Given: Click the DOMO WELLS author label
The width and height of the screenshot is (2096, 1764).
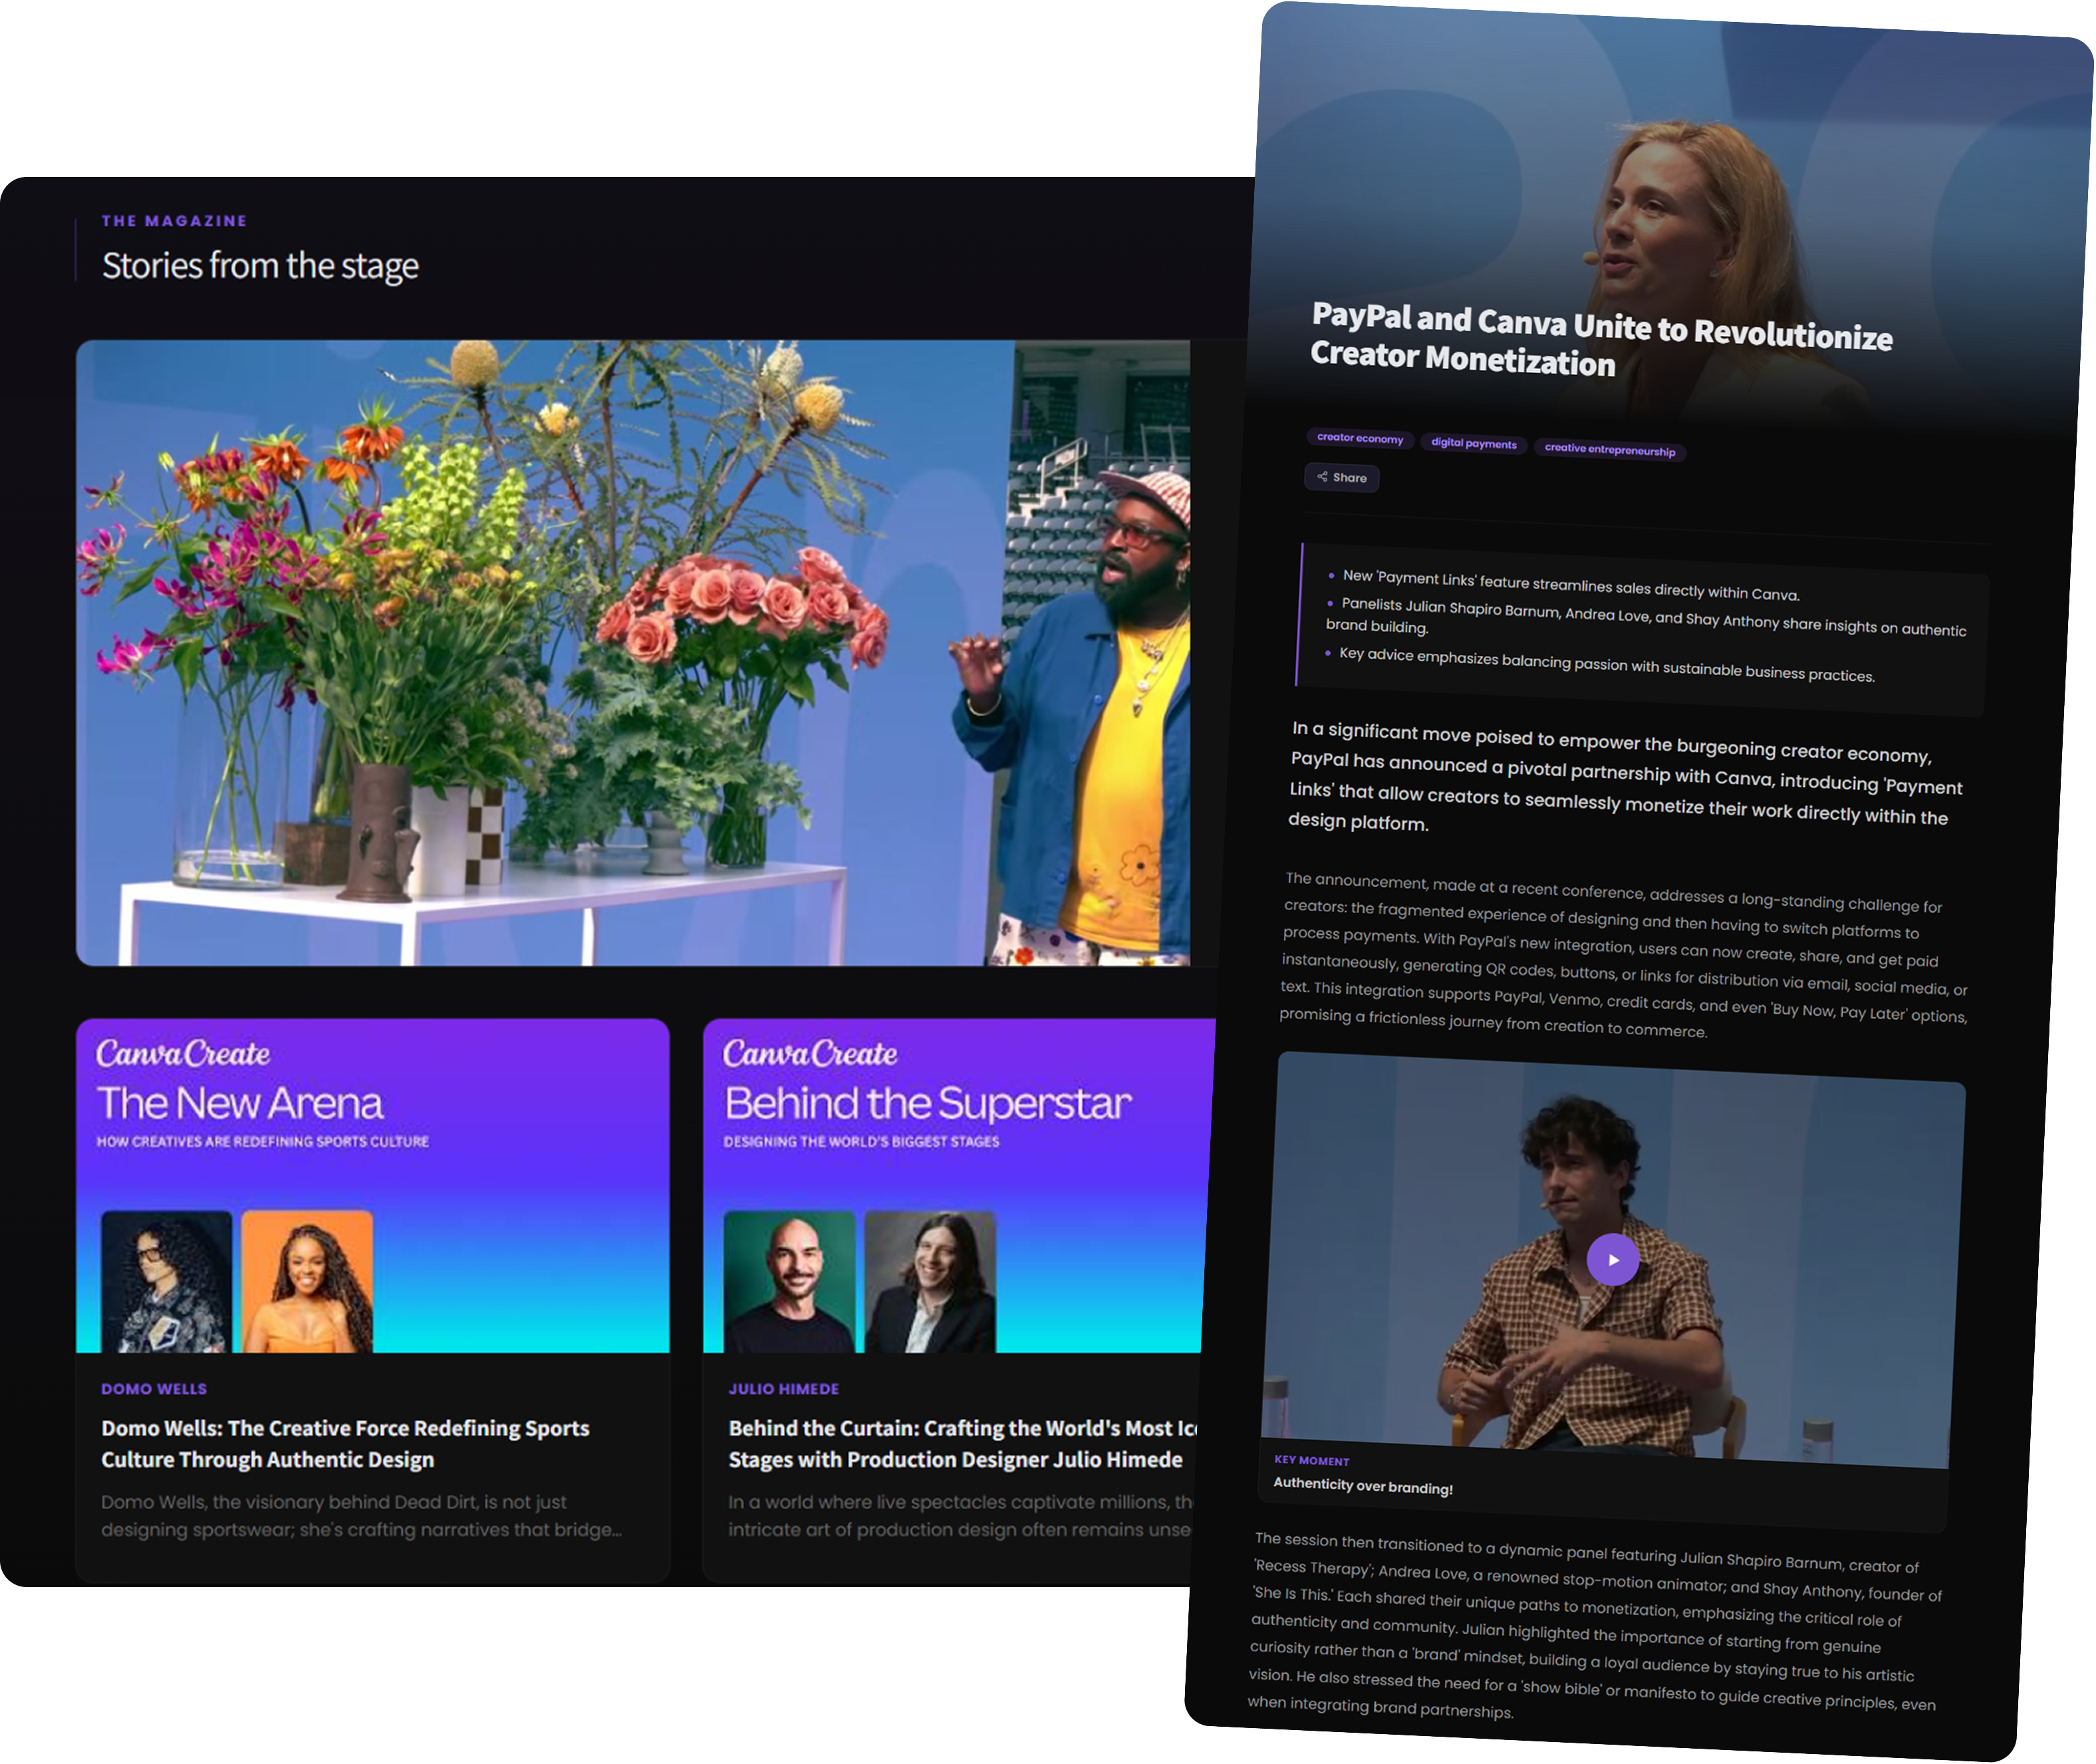Looking at the screenshot, I should (154, 1389).
